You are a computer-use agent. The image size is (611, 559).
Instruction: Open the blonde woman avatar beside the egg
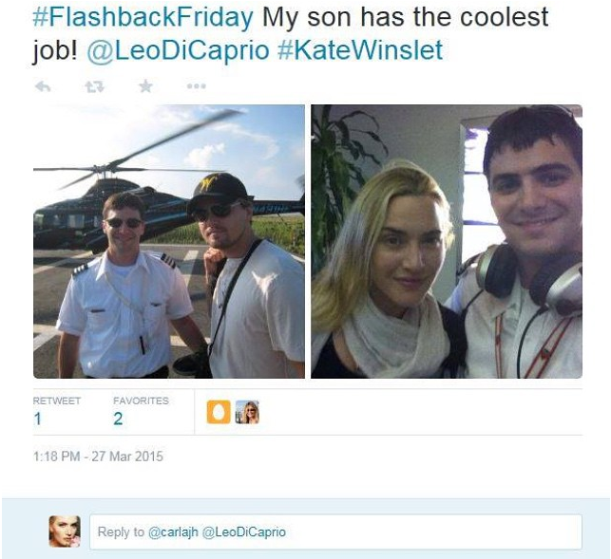pos(247,412)
